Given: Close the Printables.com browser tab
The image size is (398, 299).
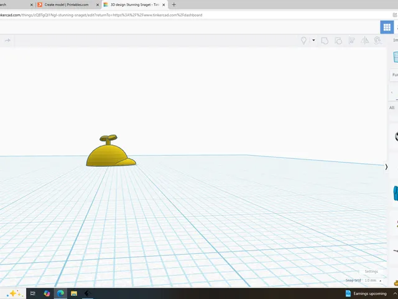Looking at the screenshot, I should click(x=98, y=5).
